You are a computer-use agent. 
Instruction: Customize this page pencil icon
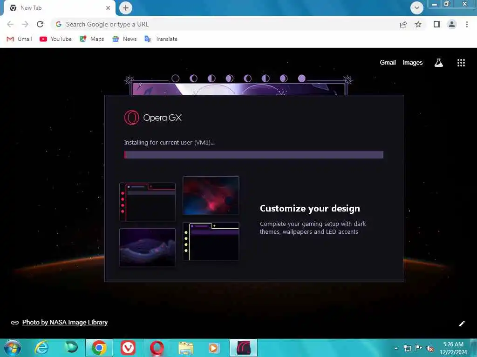[x=462, y=324]
